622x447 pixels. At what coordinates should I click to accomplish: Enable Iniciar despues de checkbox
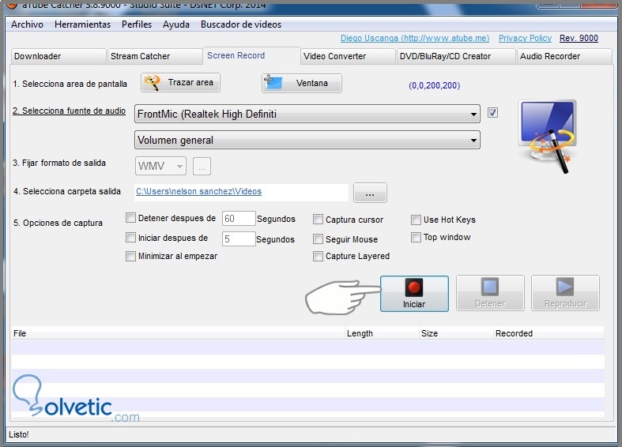[x=130, y=238]
